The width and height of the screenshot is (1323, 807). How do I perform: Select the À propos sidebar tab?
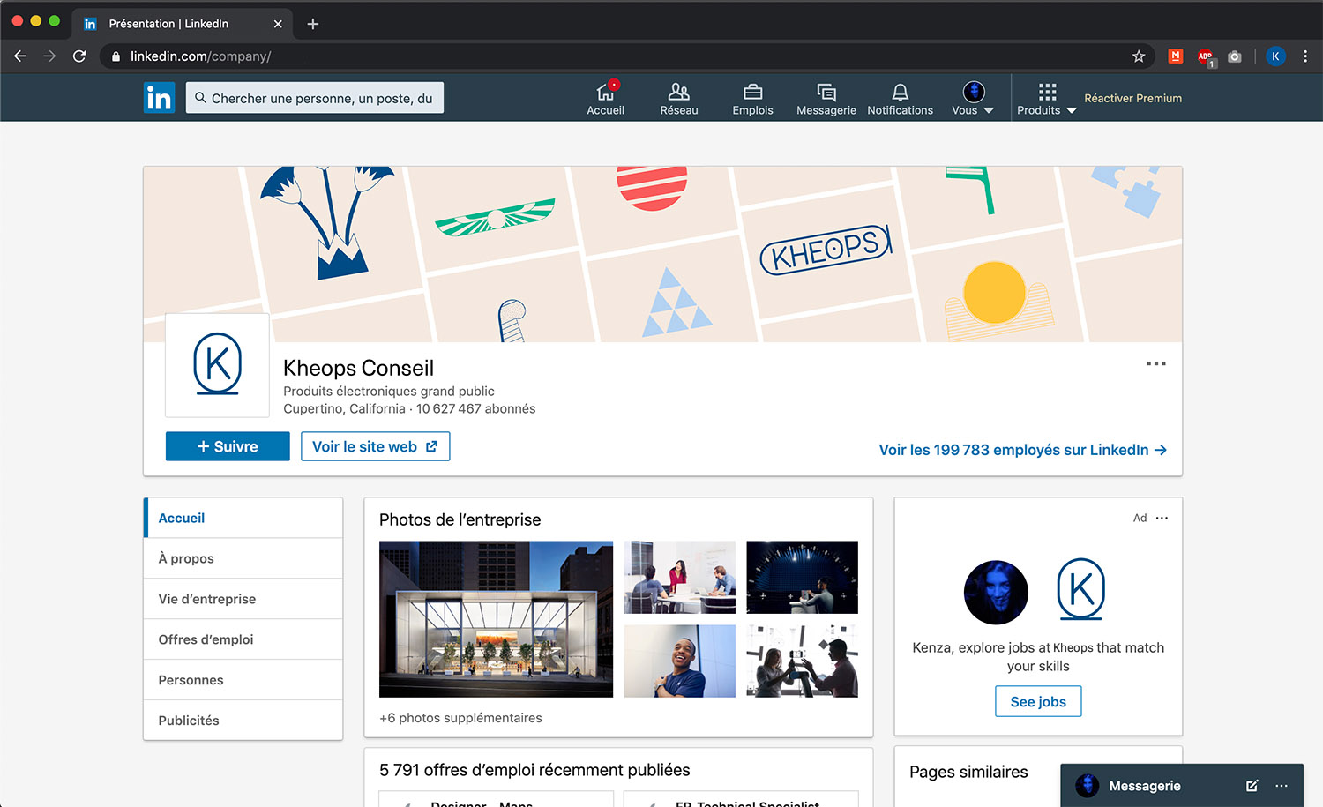243,558
